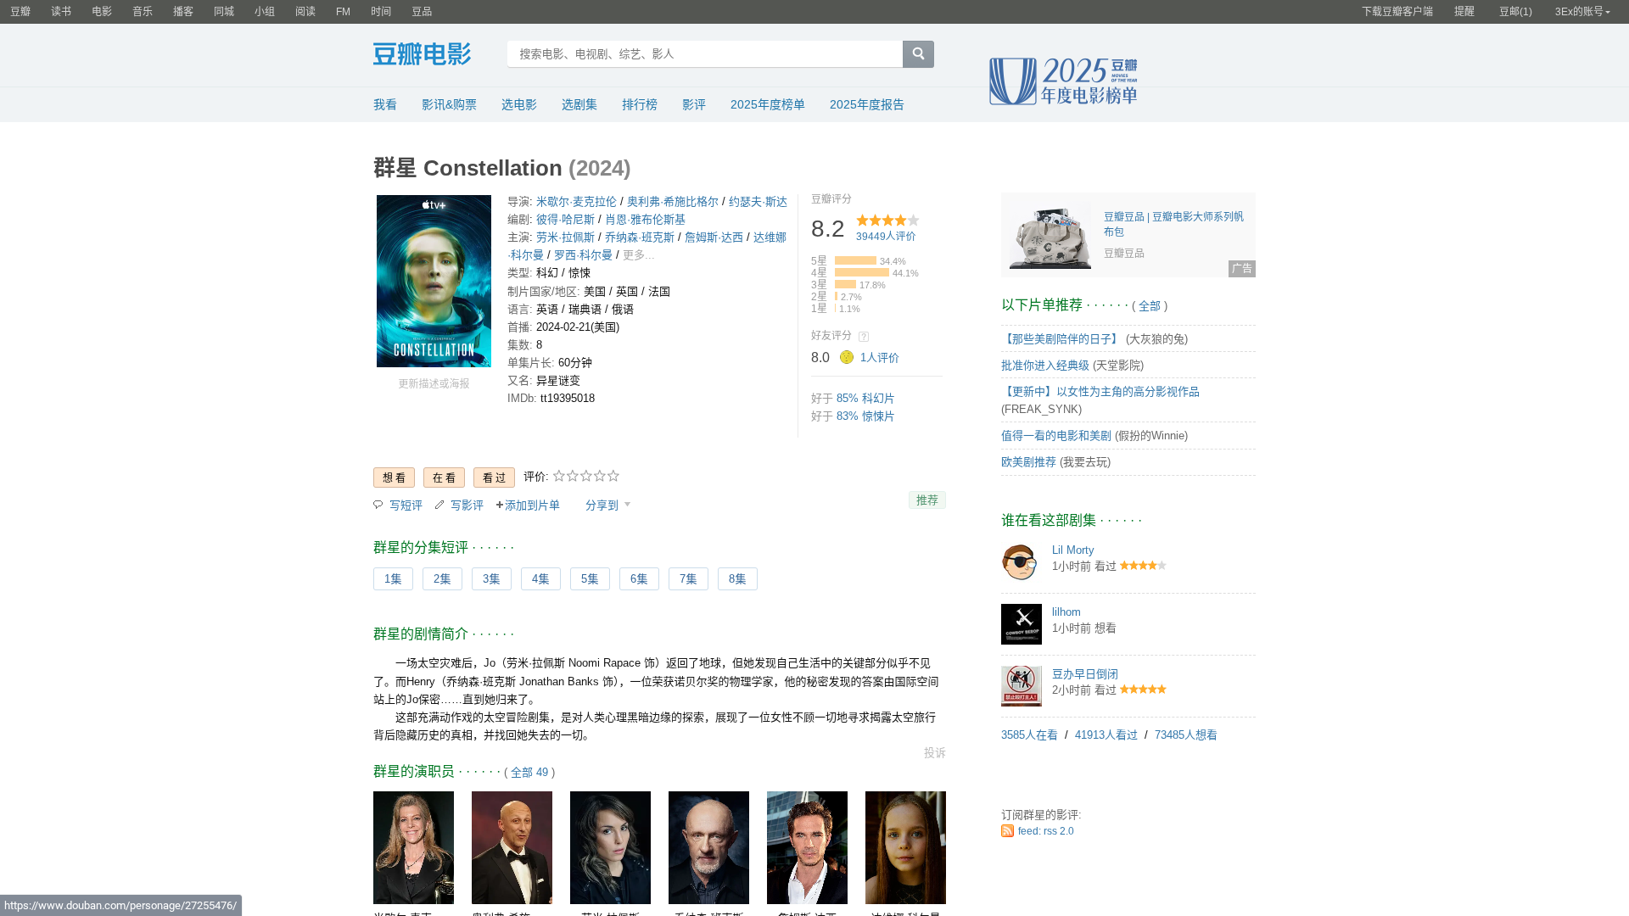Screen dimensions: 1629x916
Task: Click the search magnifier button
Action: [x=918, y=54]
